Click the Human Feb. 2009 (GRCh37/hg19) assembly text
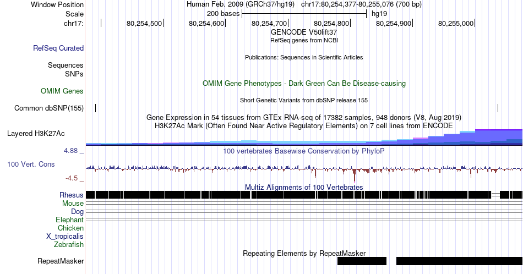 [x=241, y=4]
